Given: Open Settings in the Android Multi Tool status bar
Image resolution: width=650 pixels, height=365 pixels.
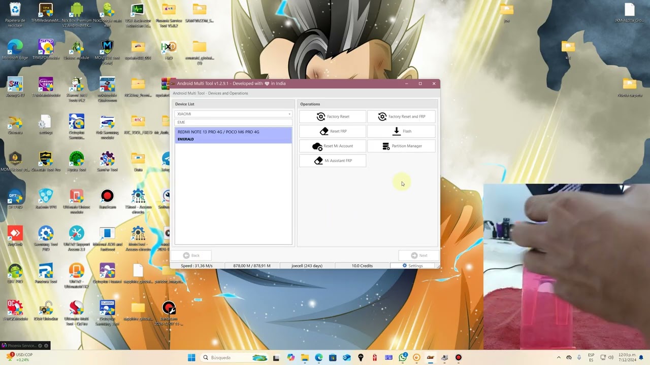Looking at the screenshot, I should click(x=412, y=266).
